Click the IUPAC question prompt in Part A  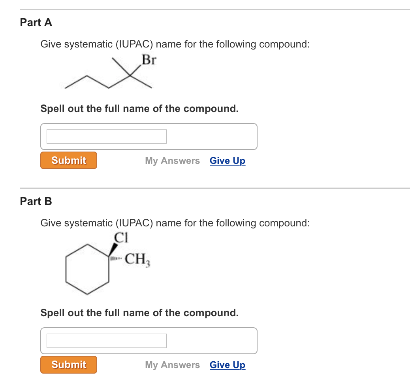175,44
